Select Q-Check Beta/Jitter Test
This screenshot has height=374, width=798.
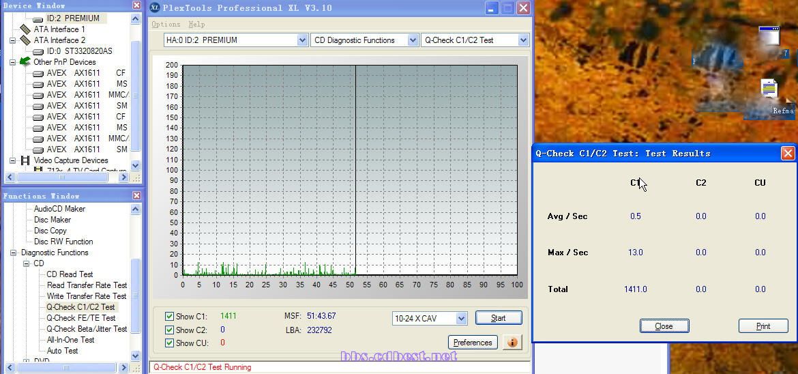pos(87,329)
